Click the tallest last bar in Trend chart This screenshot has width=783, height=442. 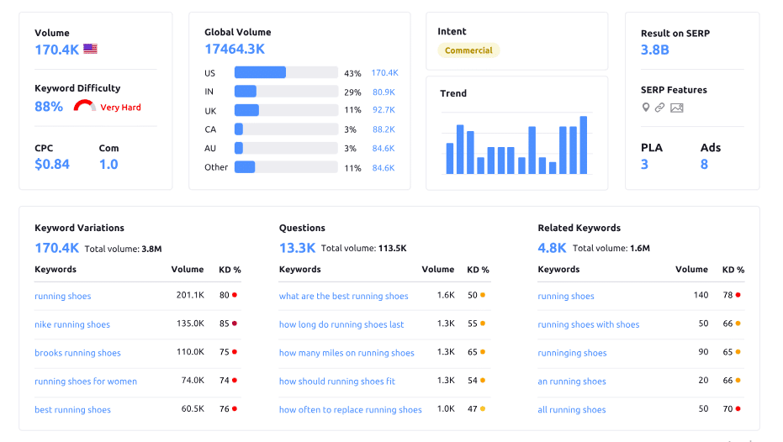point(584,145)
